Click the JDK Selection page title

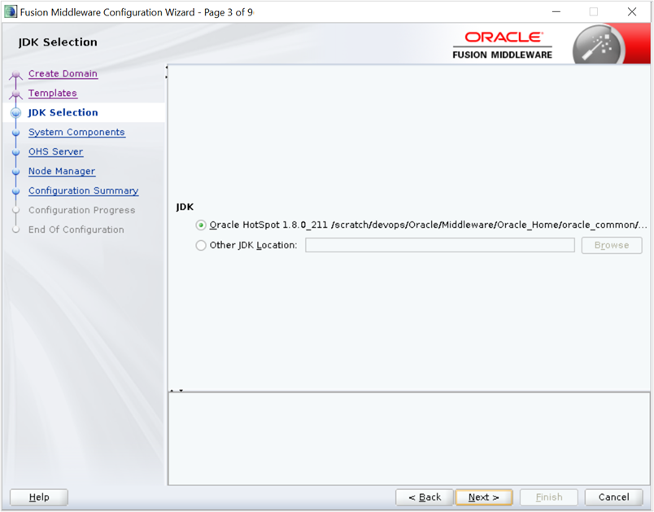(x=58, y=42)
